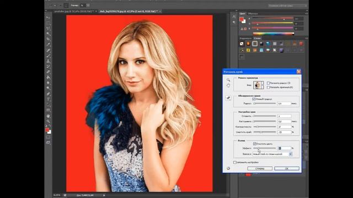
Task: Select the Quick Selection tool
Action: pyautogui.click(x=48, y=34)
